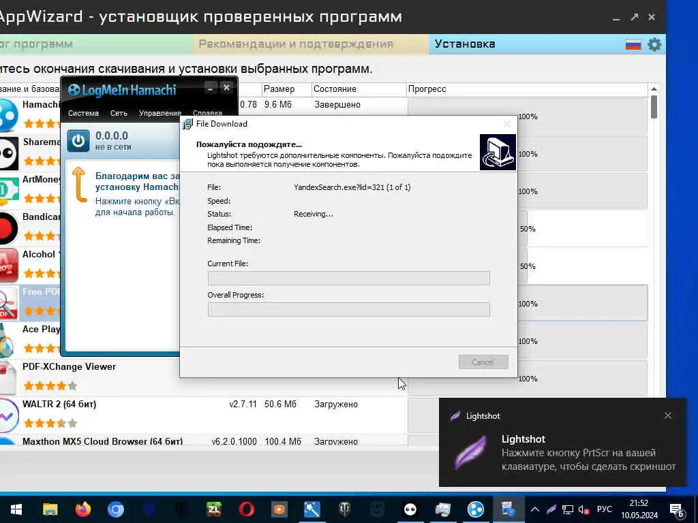Click the Overall Progress bar
This screenshot has height=523, width=698.
(348, 310)
